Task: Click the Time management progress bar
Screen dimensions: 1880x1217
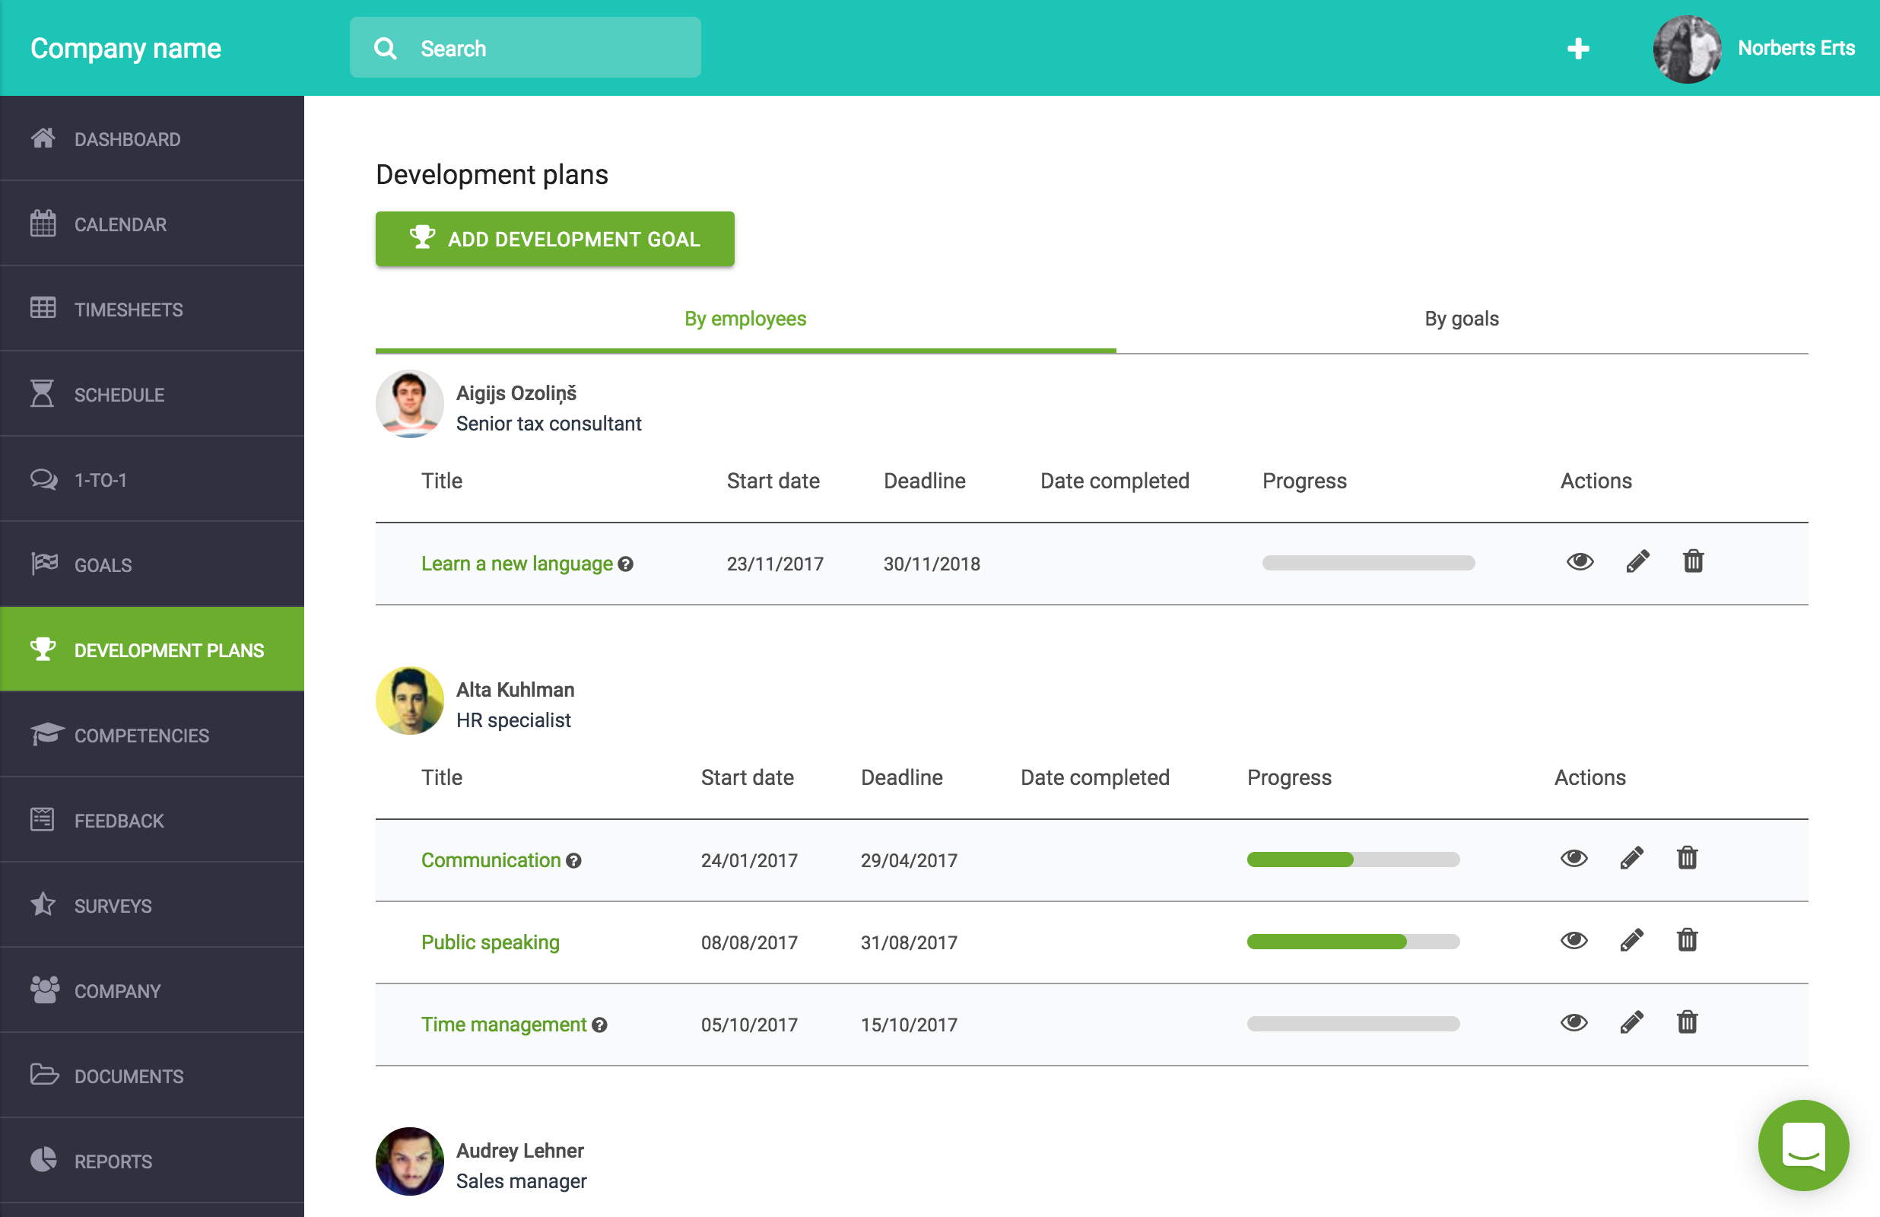Action: coord(1353,1023)
